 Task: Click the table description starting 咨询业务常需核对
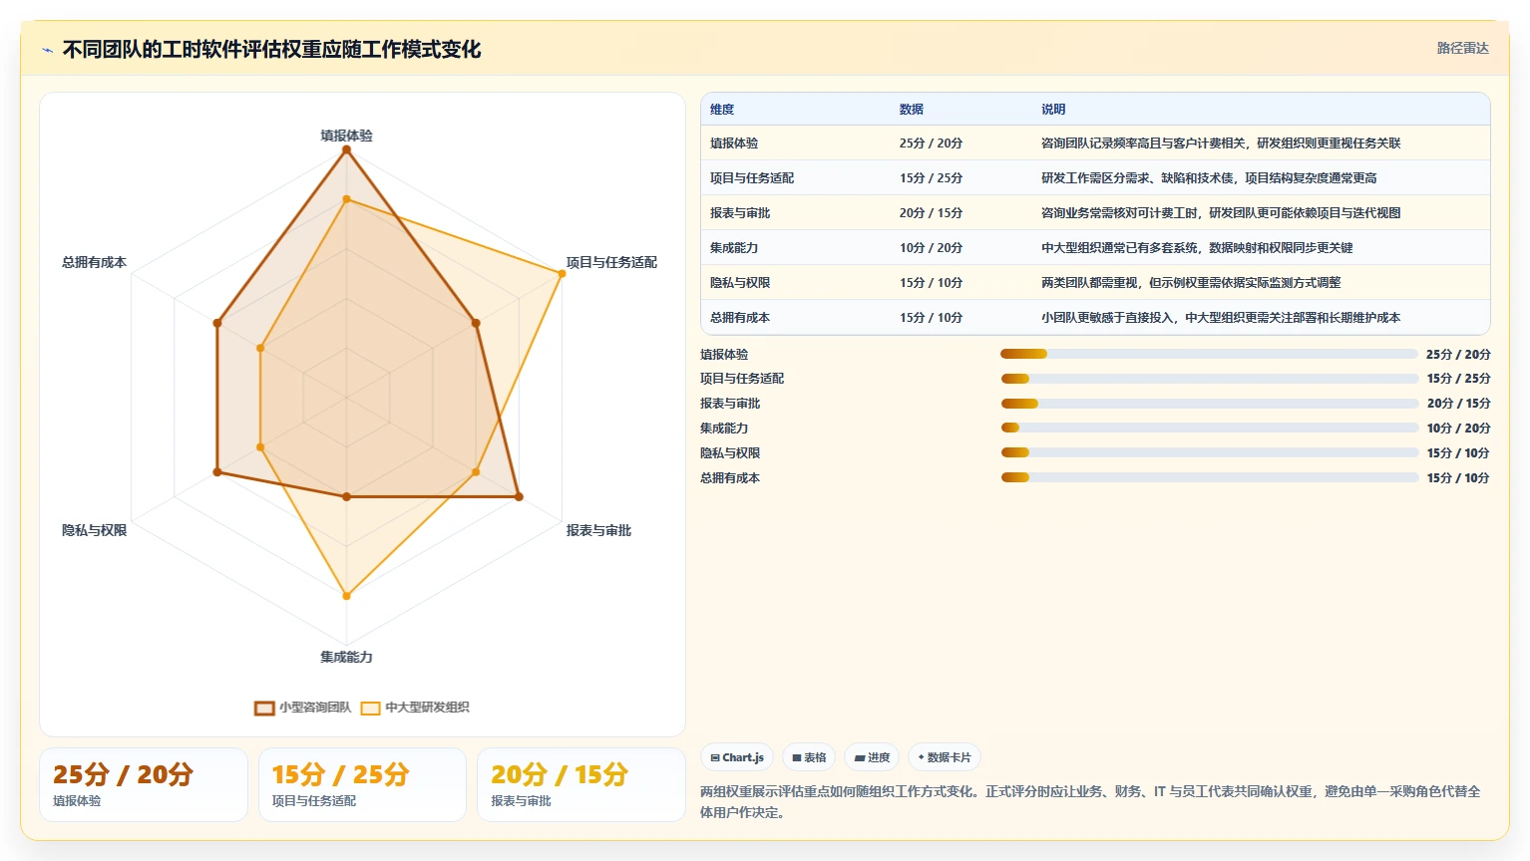(x=1221, y=213)
